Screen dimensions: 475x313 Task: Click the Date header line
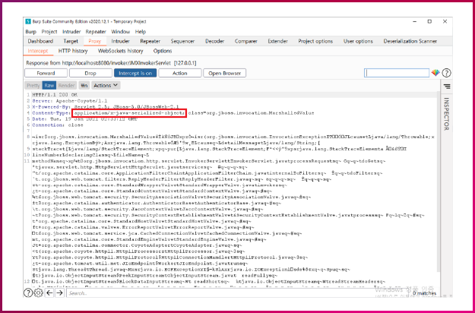[x=85, y=119]
